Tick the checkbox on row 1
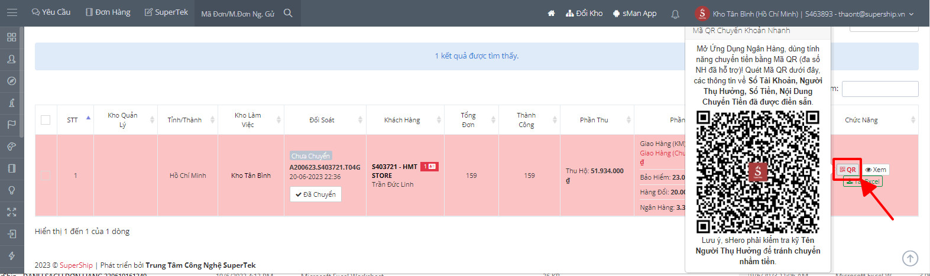The width and height of the screenshot is (930, 276). (x=46, y=176)
